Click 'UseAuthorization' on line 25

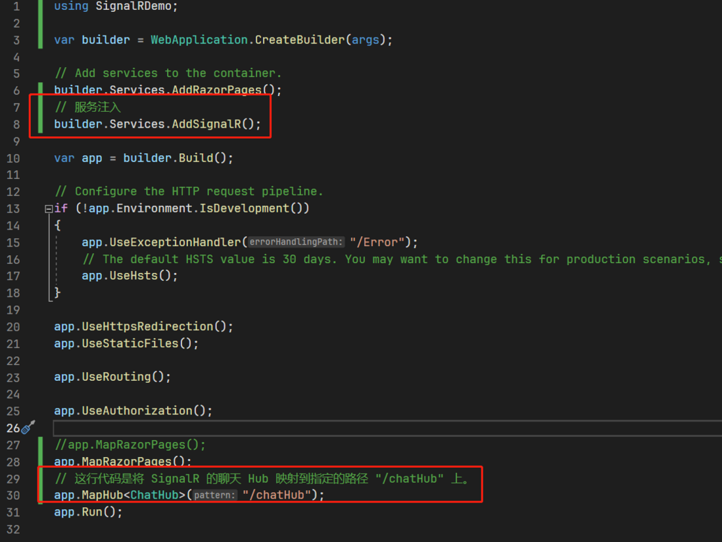pos(137,410)
